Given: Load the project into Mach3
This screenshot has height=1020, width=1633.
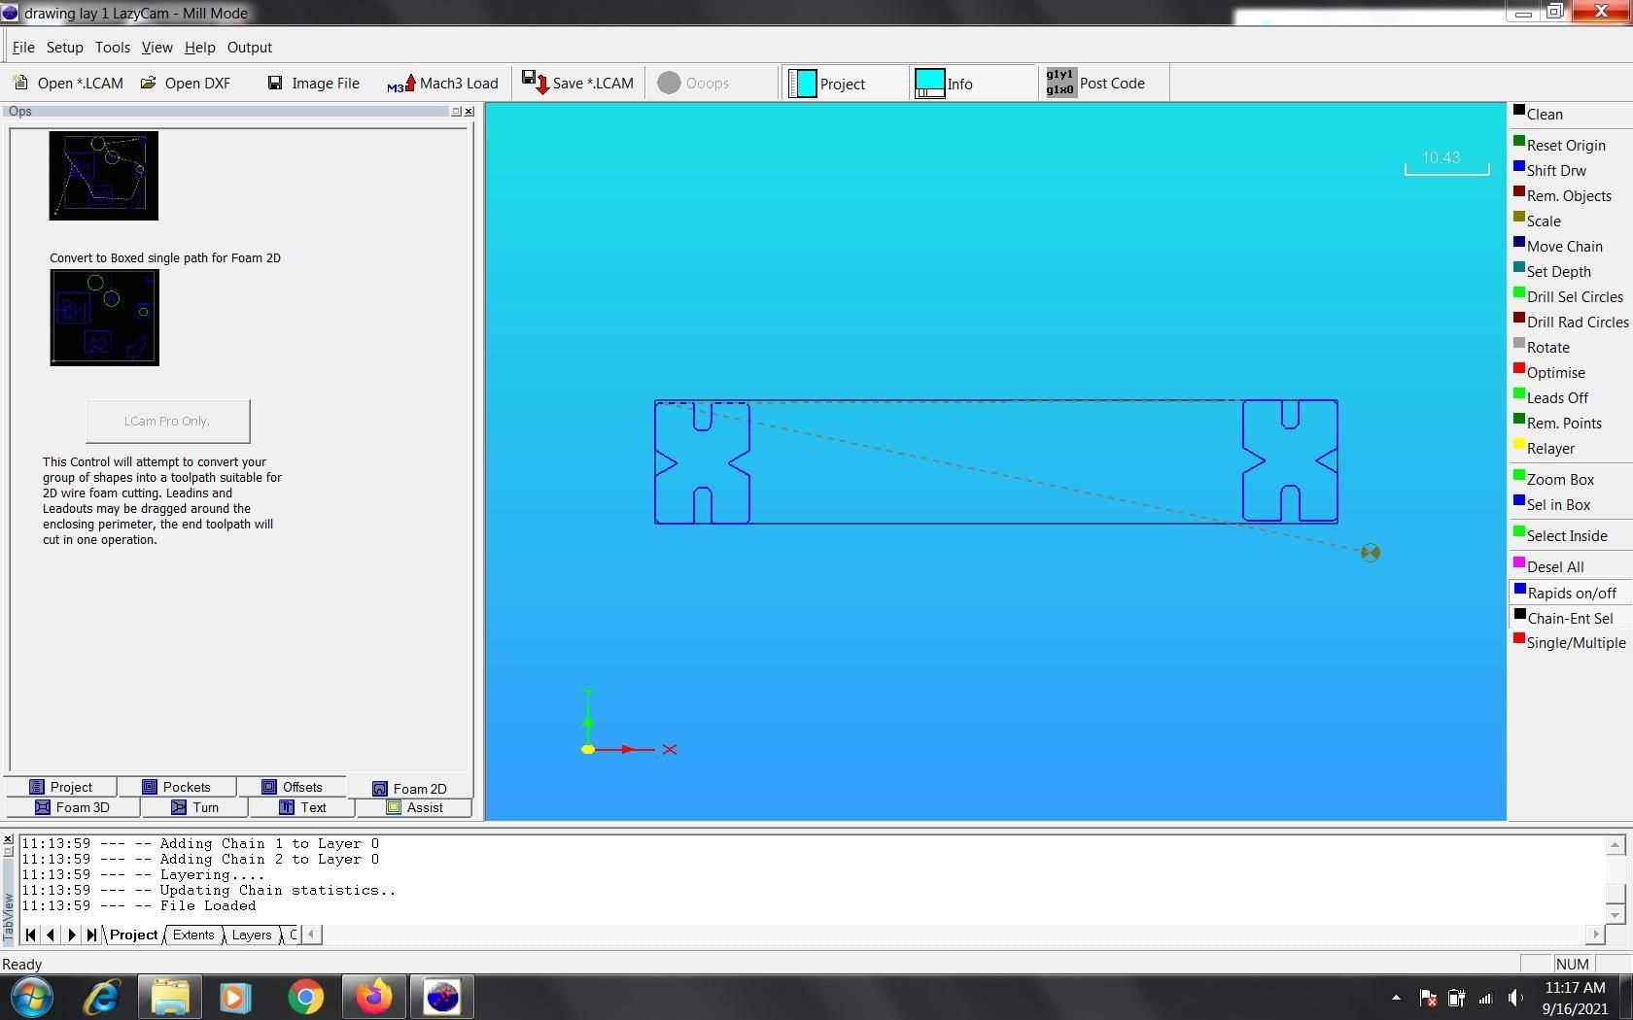Looking at the screenshot, I should (x=442, y=83).
